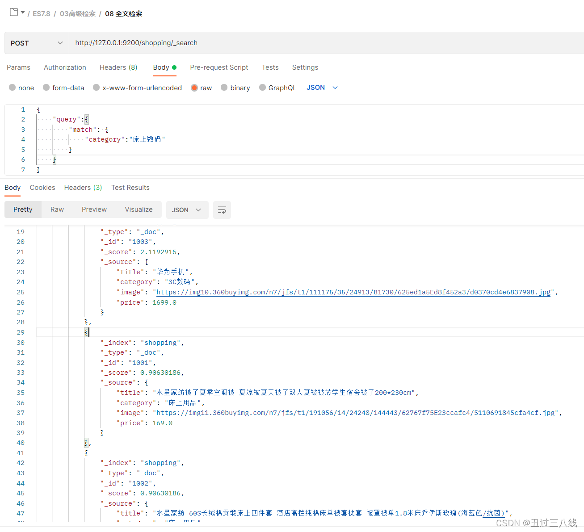Open the ES7.8 breadcrumb collection
The width and height of the screenshot is (584, 532).
point(42,14)
